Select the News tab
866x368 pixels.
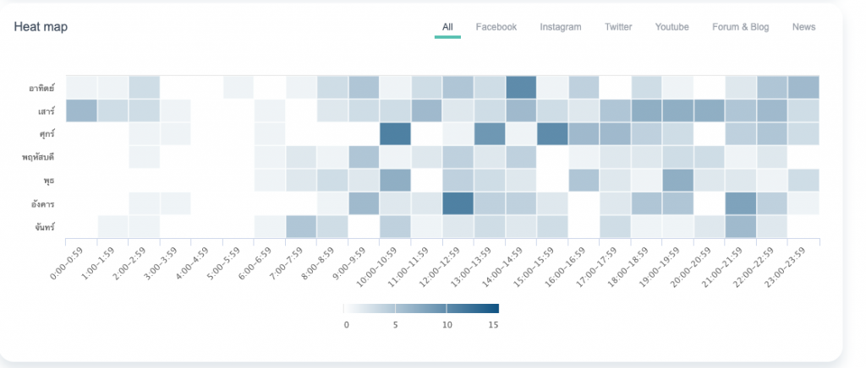point(803,27)
